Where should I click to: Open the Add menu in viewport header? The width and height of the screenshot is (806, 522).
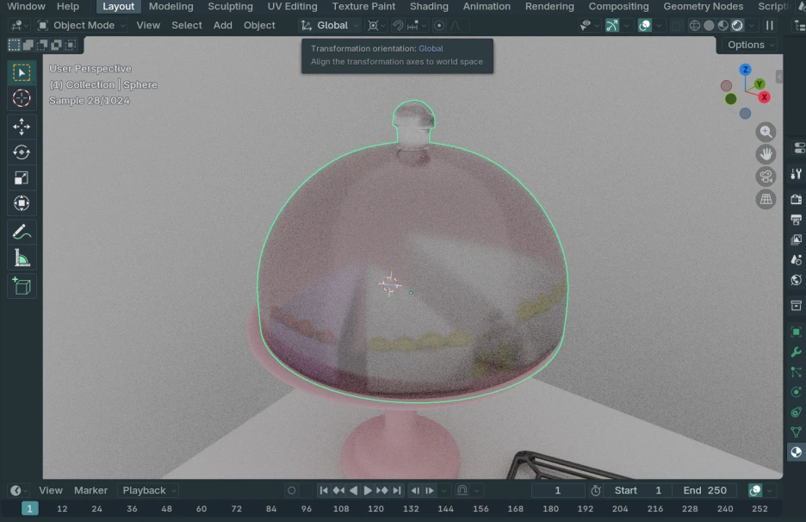tap(222, 25)
